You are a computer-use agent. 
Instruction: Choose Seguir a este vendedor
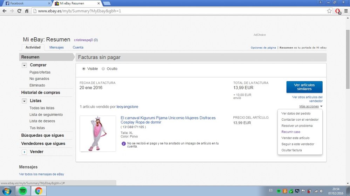tap(297, 144)
